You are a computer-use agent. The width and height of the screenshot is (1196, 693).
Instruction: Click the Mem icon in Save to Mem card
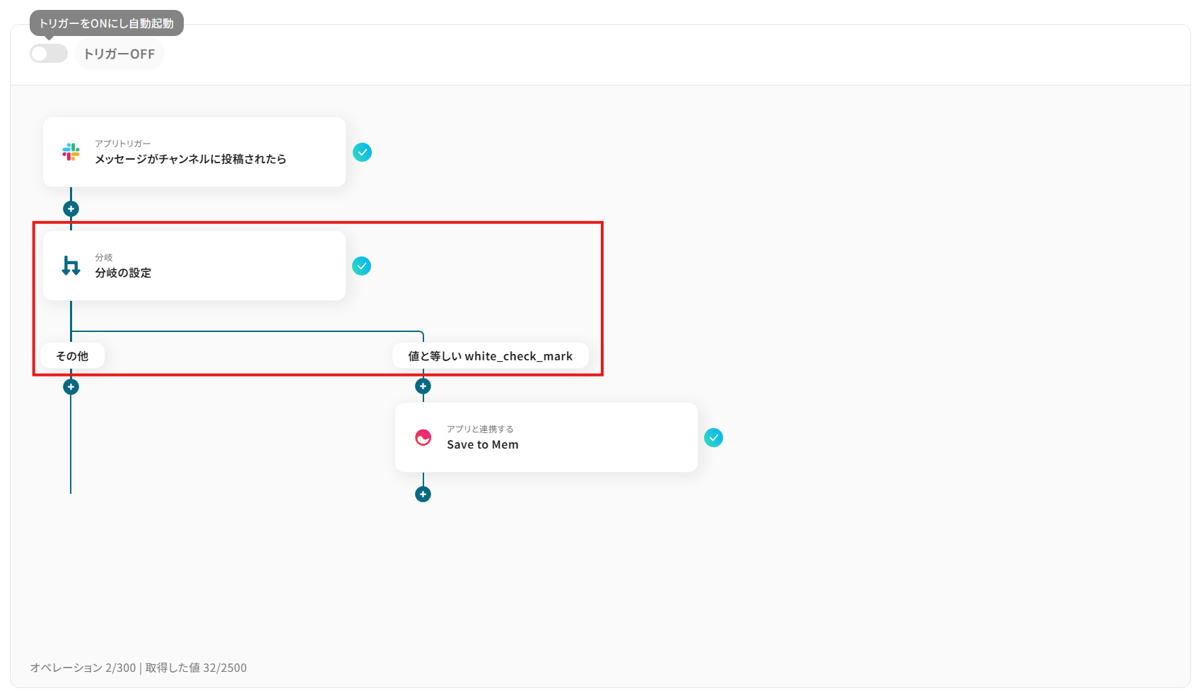[x=423, y=438]
